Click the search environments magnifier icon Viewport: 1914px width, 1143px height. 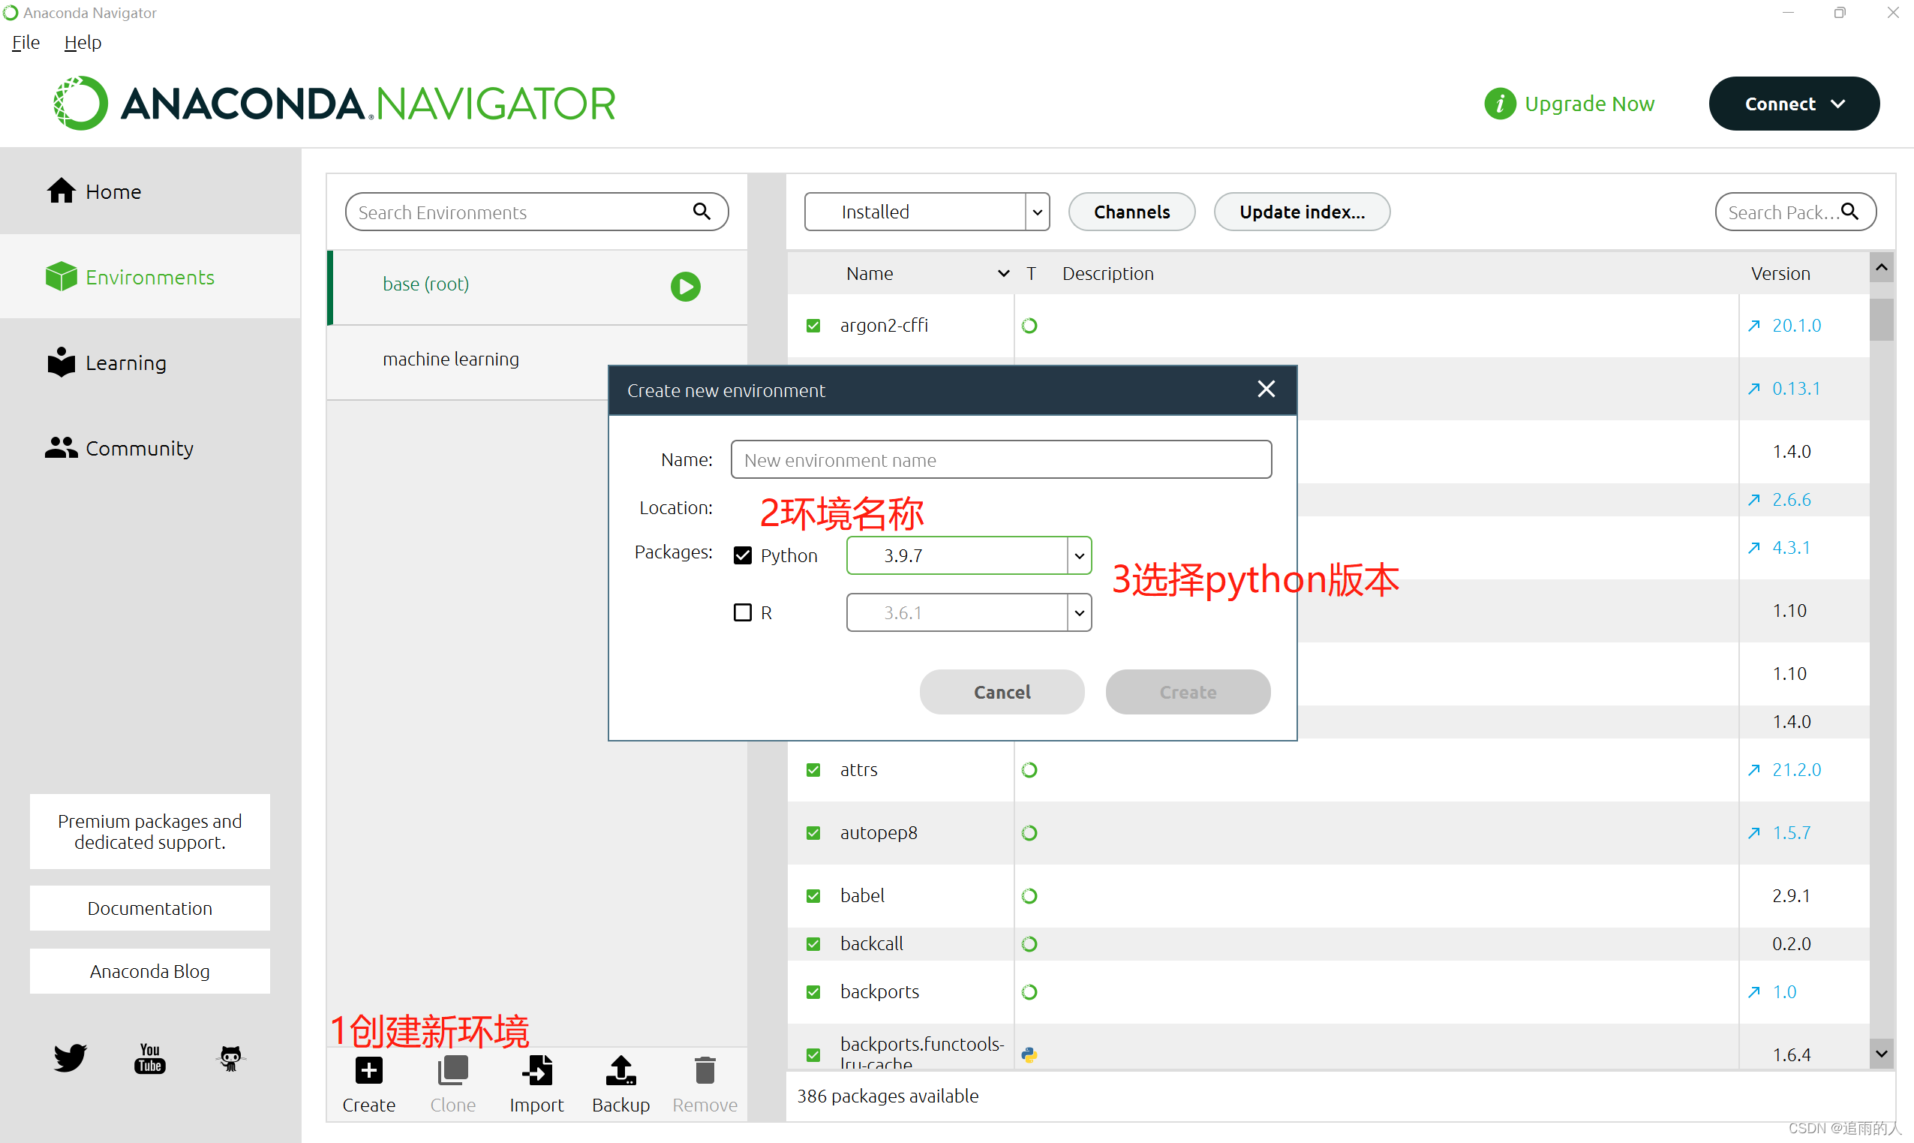(702, 211)
